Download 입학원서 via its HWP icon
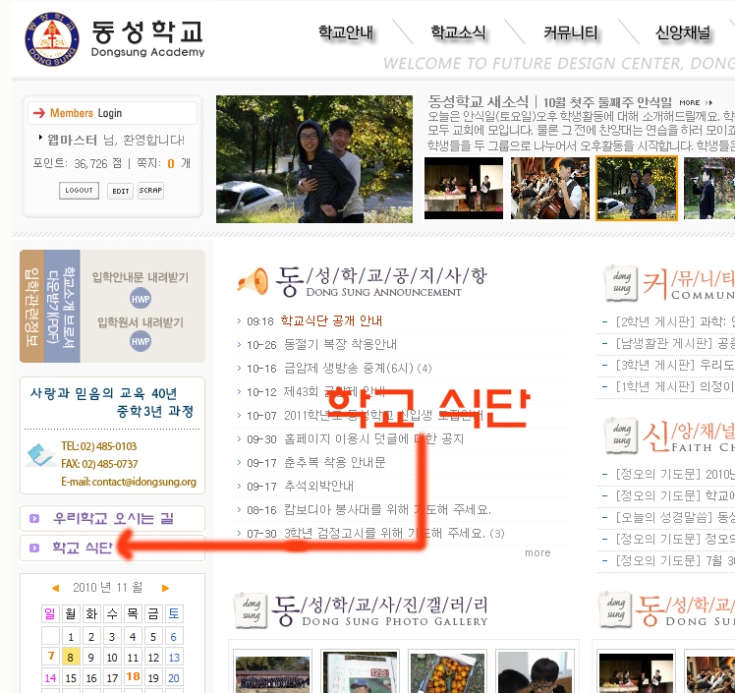This screenshot has width=735, height=693. [x=141, y=341]
